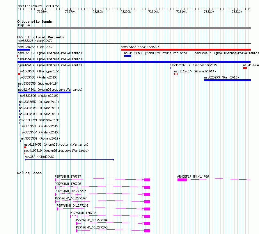
Task: Open nsv4198853 (gnomADStructuralVariants) label
Action: coord(156,53)
